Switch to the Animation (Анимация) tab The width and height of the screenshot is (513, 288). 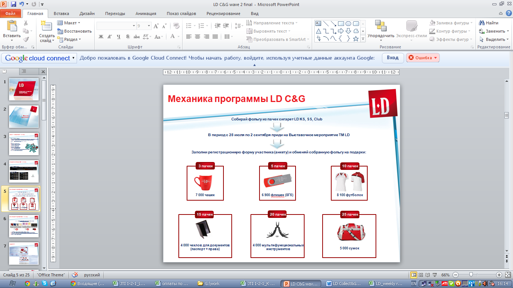(146, 13)
